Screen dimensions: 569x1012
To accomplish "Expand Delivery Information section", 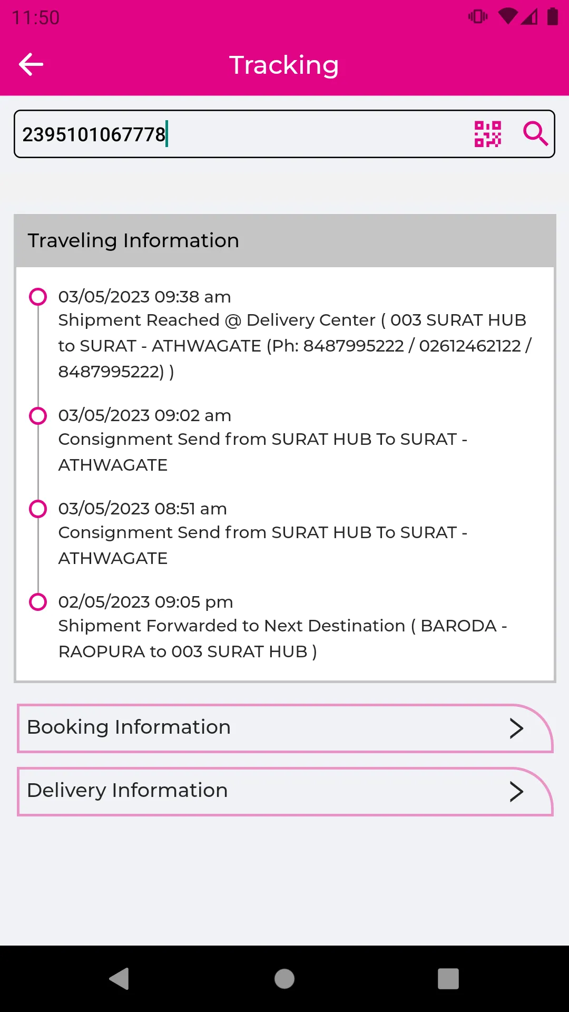I will pos(285,791).
